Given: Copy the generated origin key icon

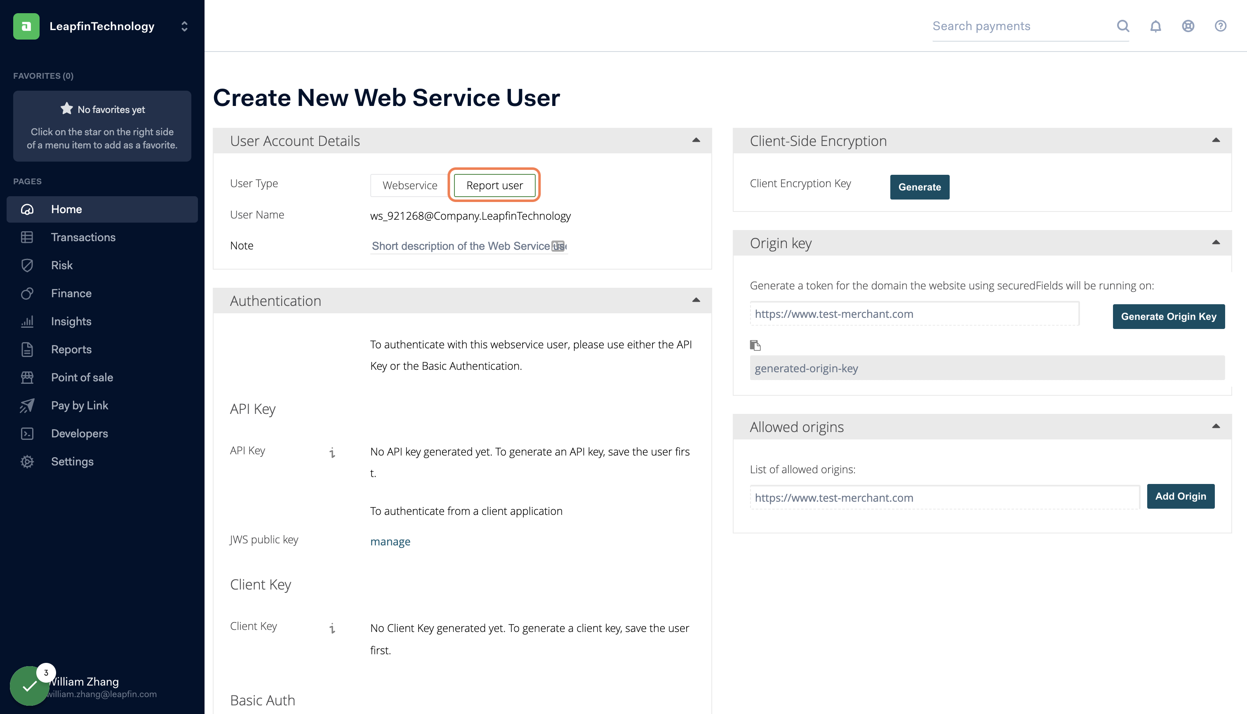Looking at the screenshot, I should point(755,345).
